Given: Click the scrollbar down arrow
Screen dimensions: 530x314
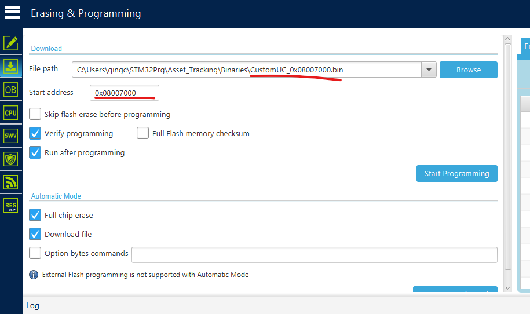Looking at the screenshot, I should click(x=507, y=288).
